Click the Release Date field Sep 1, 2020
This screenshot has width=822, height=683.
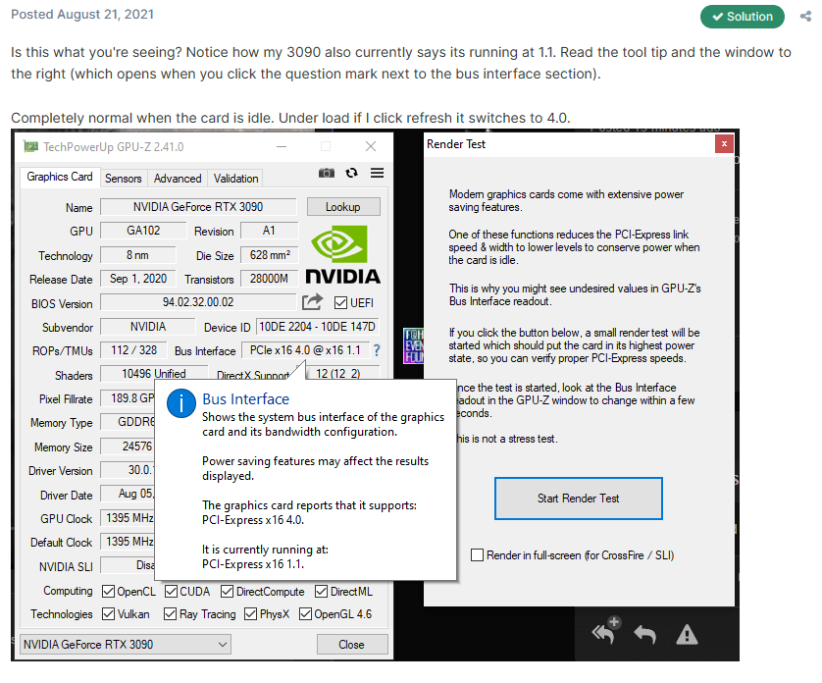tap(138, 279)
